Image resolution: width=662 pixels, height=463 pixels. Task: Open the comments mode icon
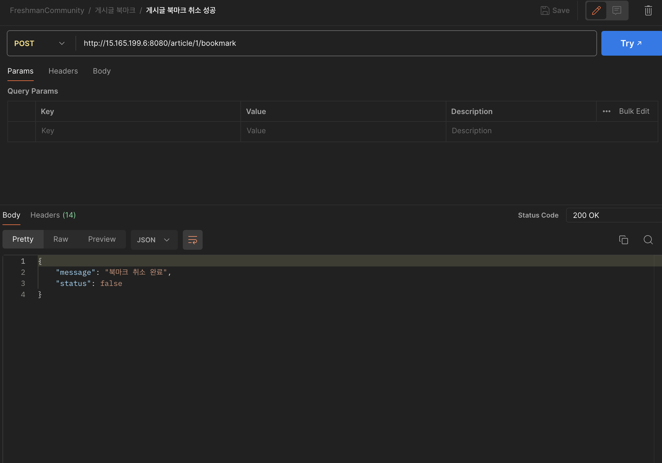617,11
